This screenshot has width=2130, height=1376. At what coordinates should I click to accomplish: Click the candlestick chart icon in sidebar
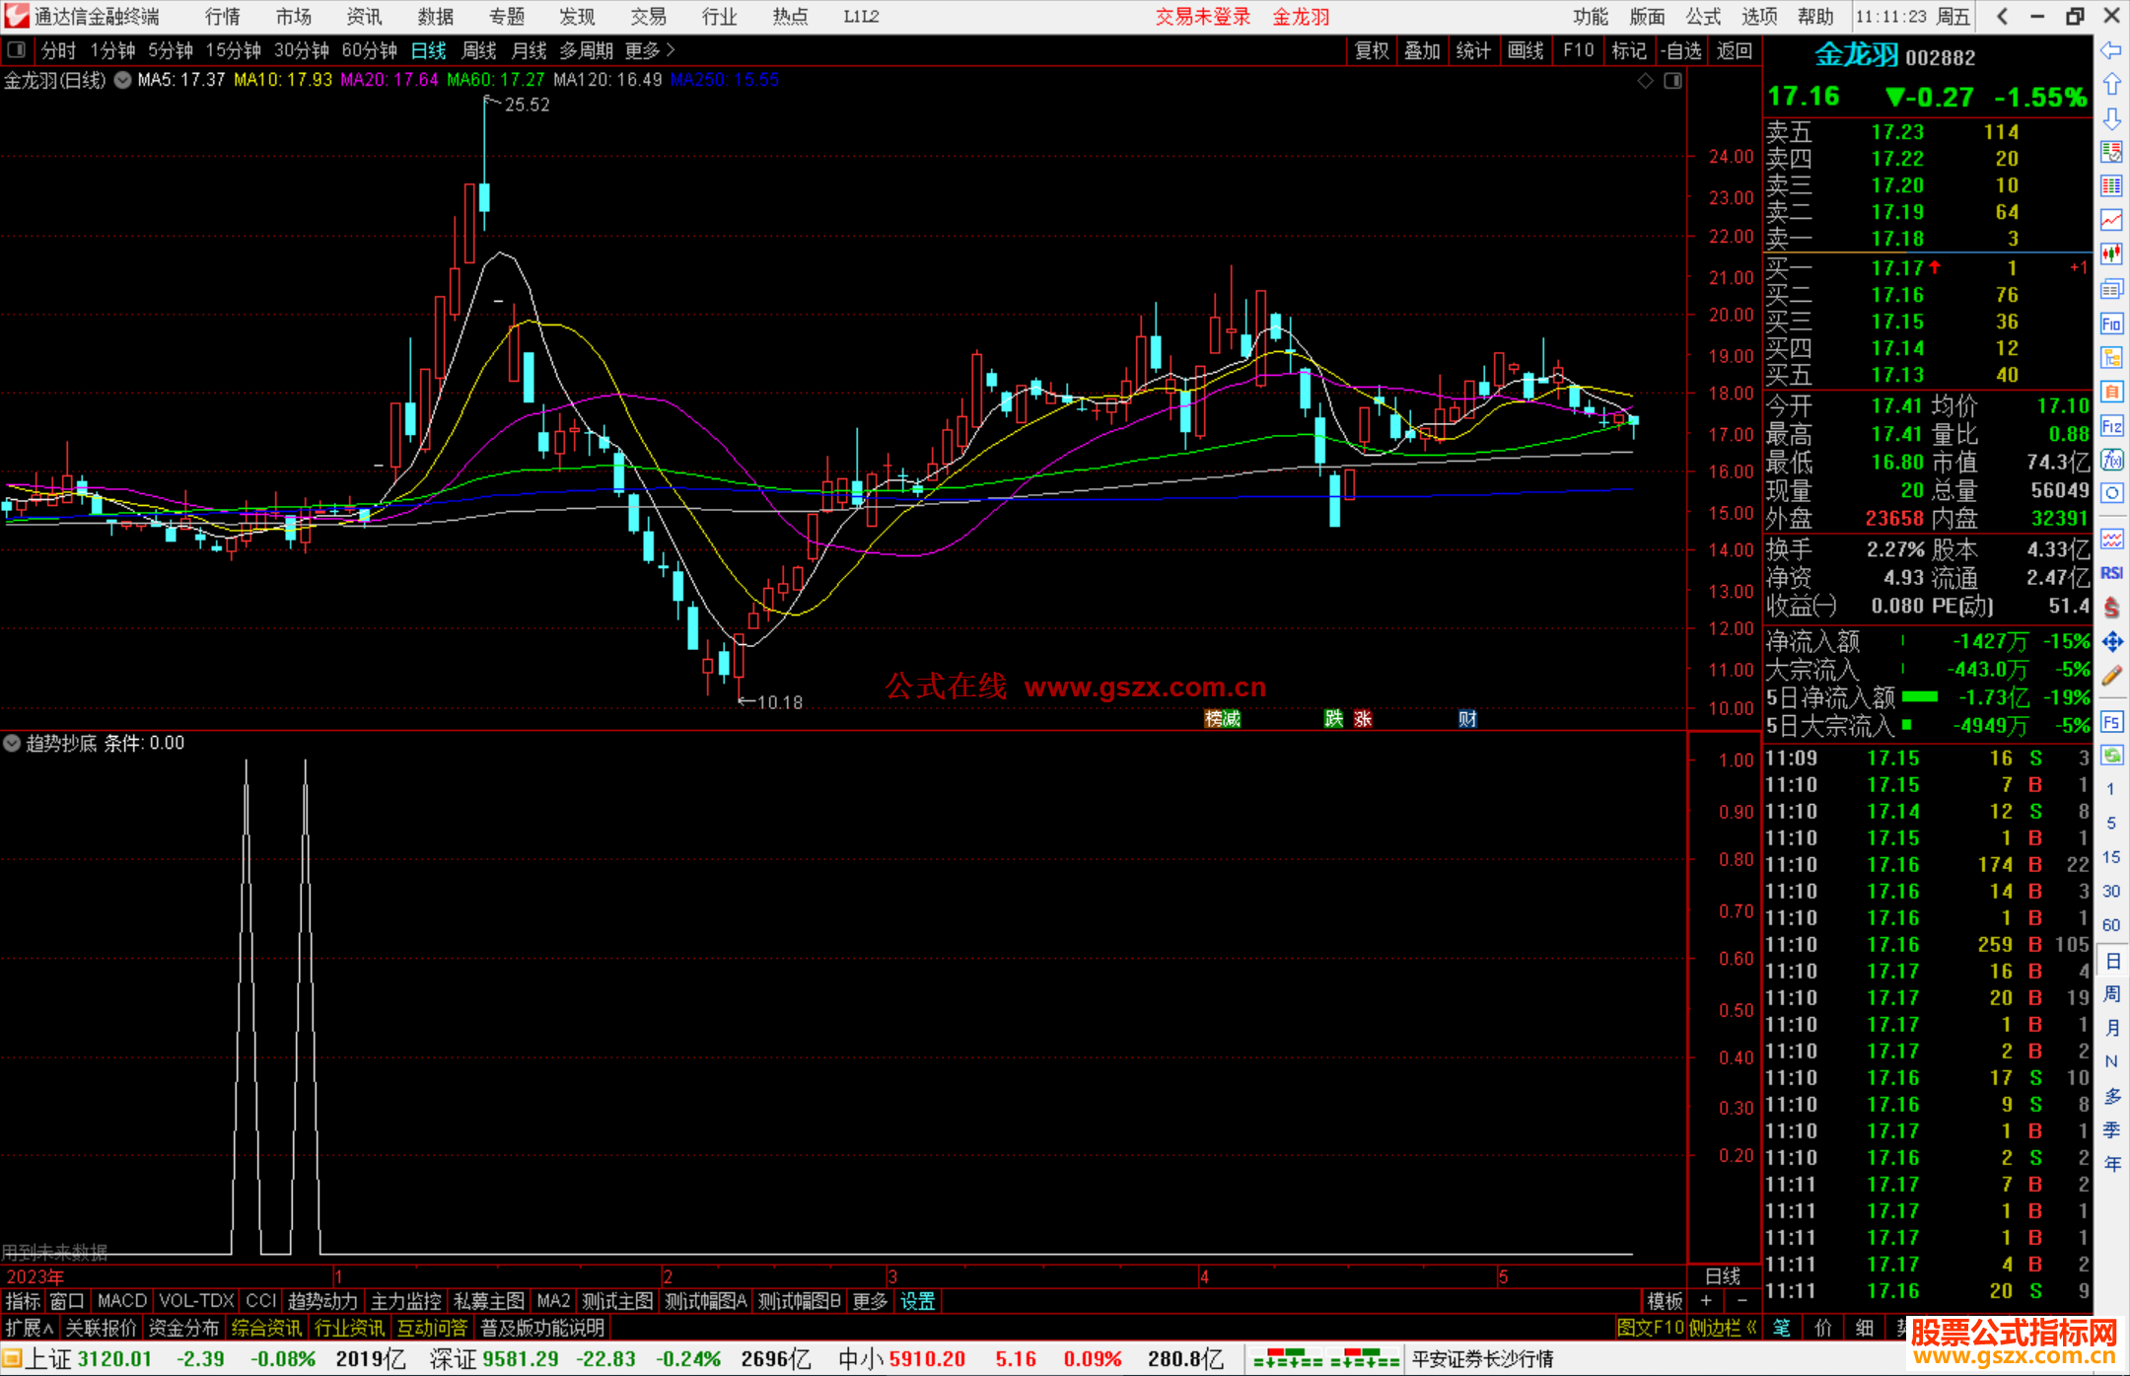click(x=2111, y=253)
